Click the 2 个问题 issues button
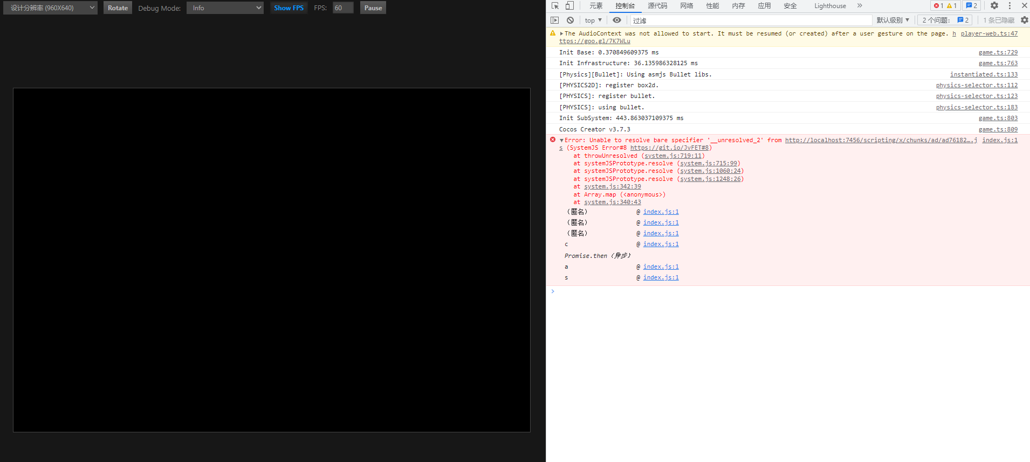 (x=946, y=20)
